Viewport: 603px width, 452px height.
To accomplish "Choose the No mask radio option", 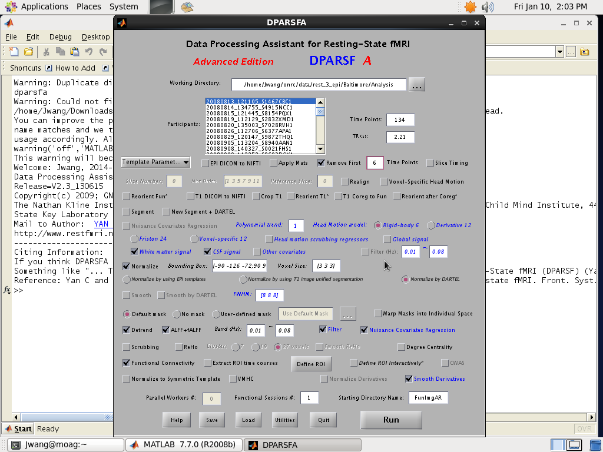I will pyautogui.click(x=177, y=314).
